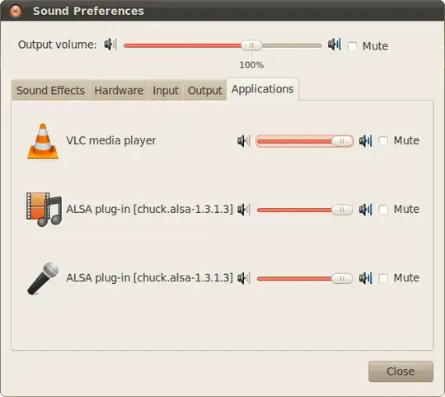Go to the Input tab

tap(166, 91)
